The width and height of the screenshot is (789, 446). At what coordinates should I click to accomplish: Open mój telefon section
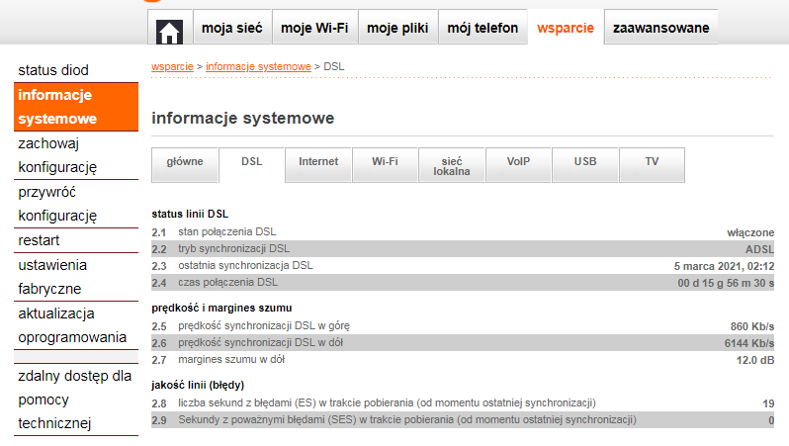pos(482,28)
